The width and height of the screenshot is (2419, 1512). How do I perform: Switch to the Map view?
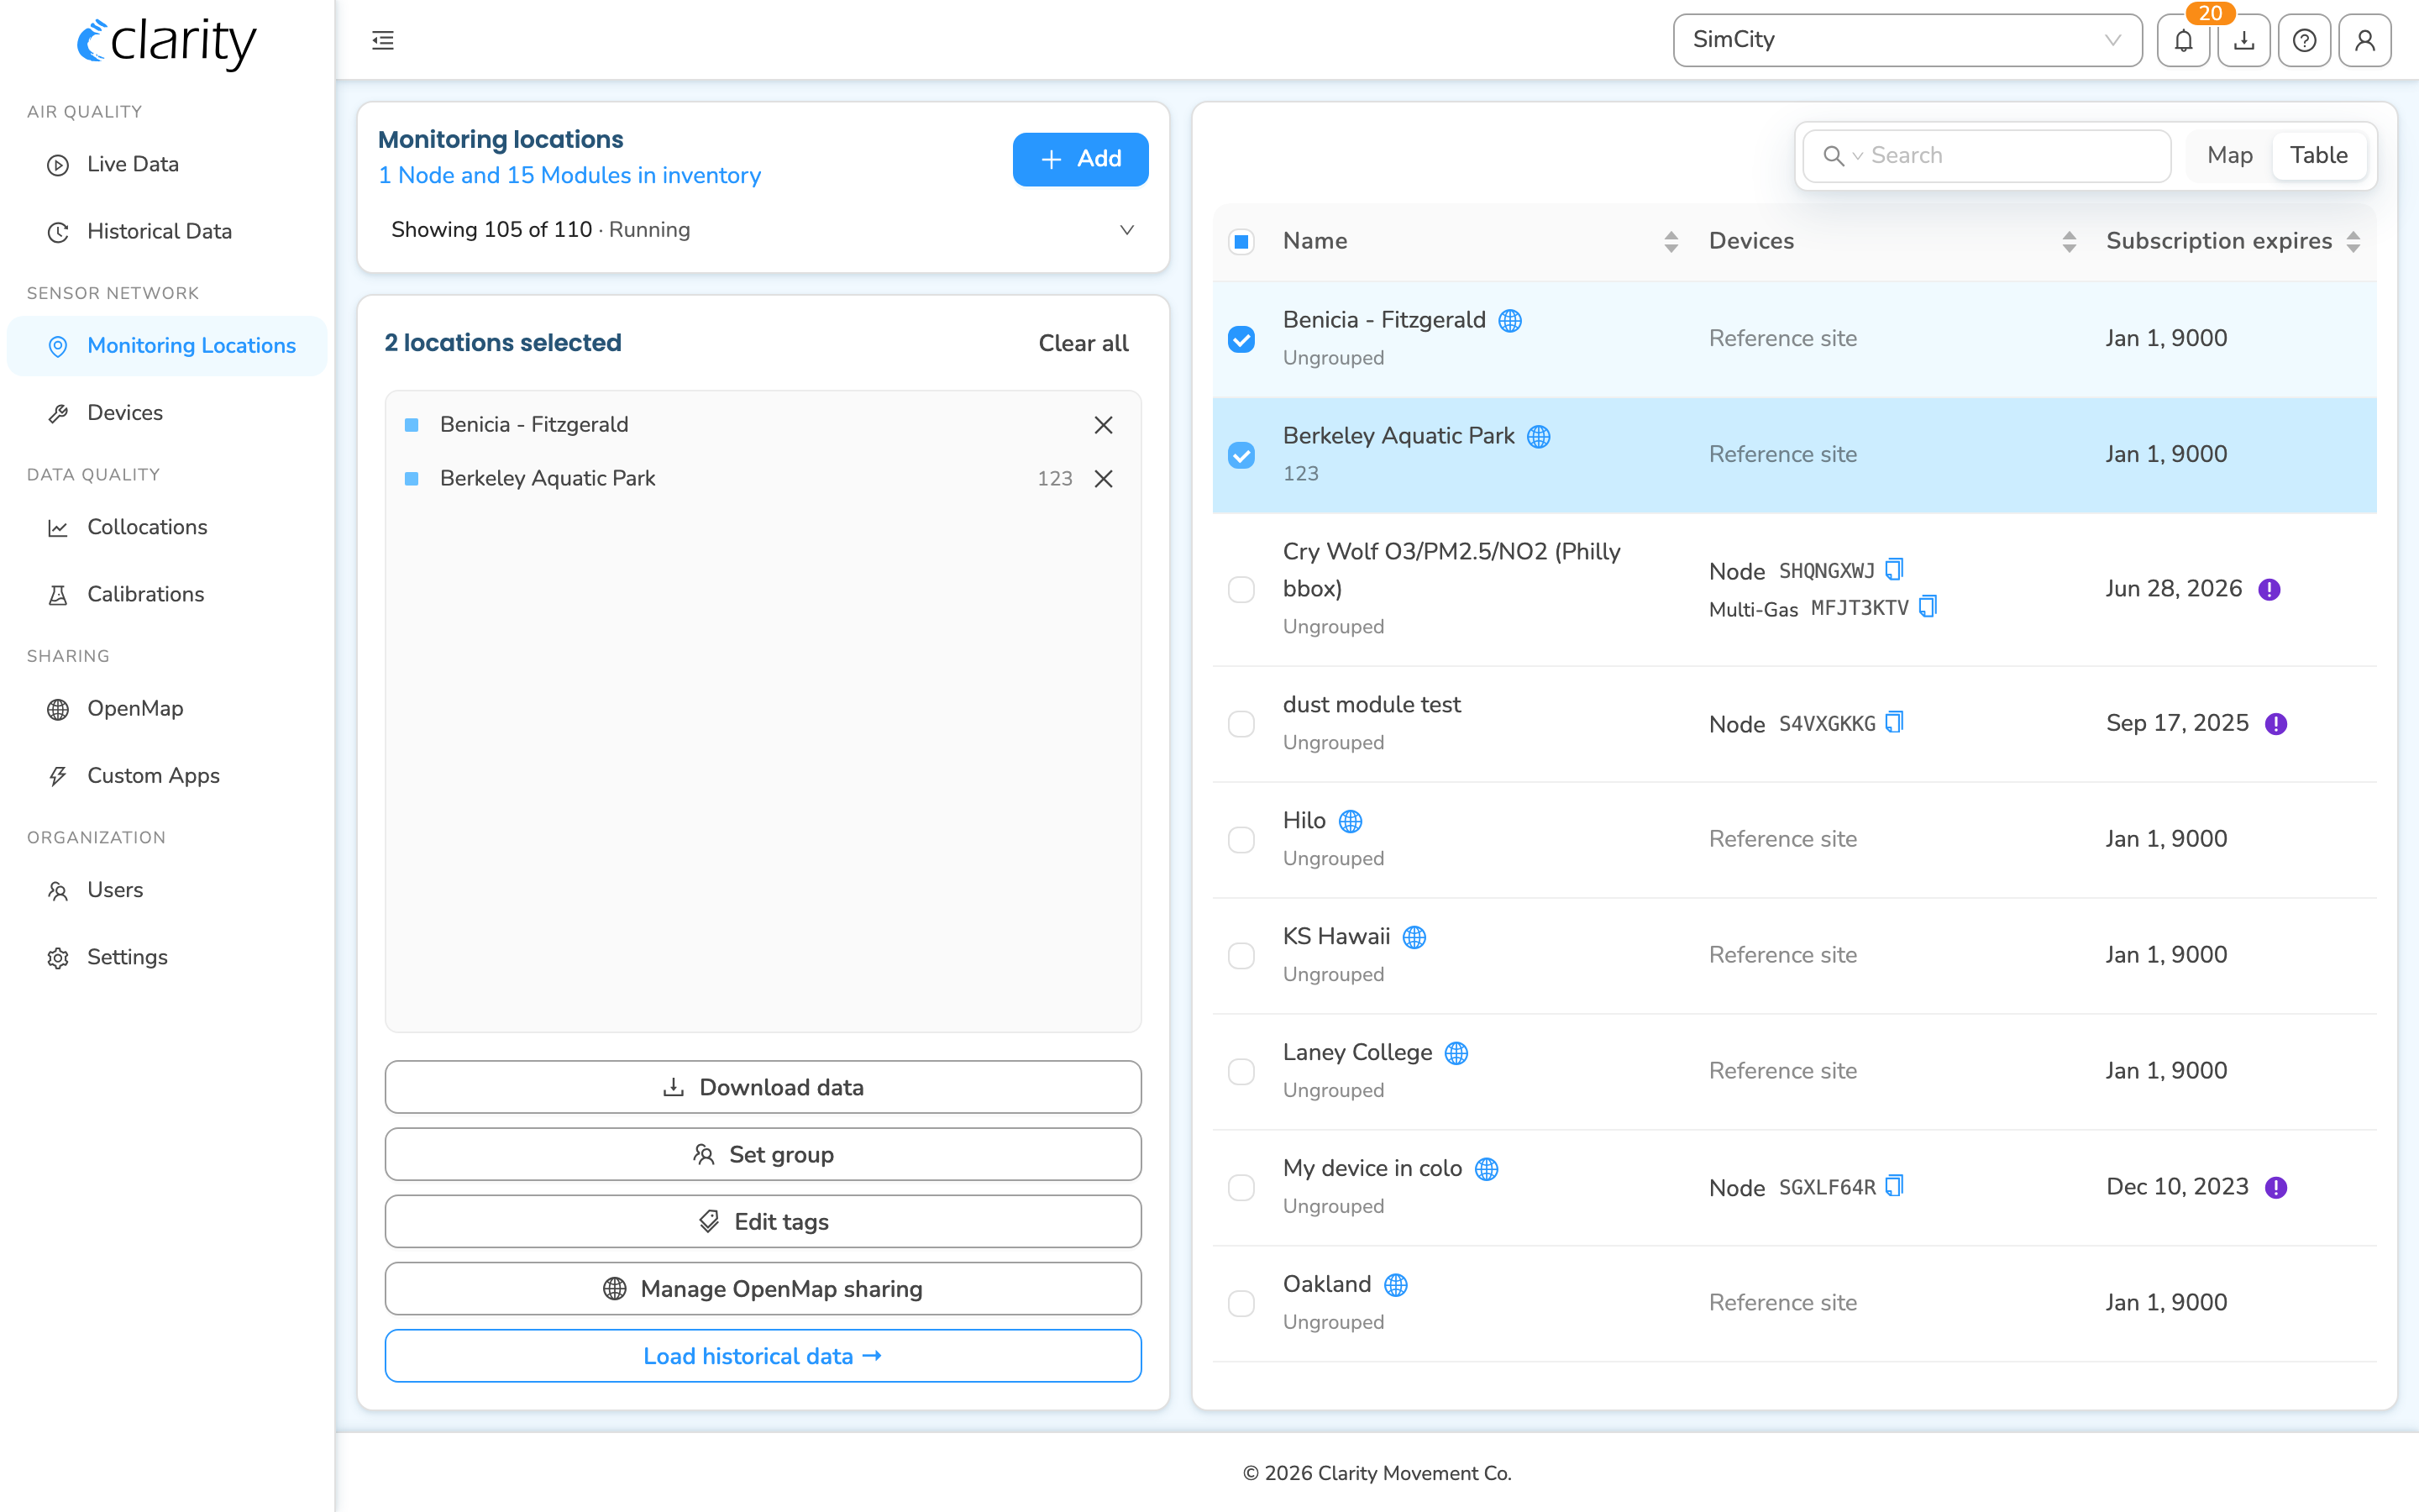click(x=2229, y=155)
